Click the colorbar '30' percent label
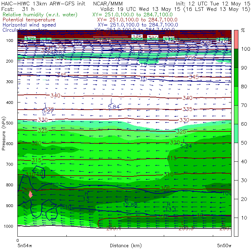The height and width of the screenshot is (252, 252). point(244,180)
